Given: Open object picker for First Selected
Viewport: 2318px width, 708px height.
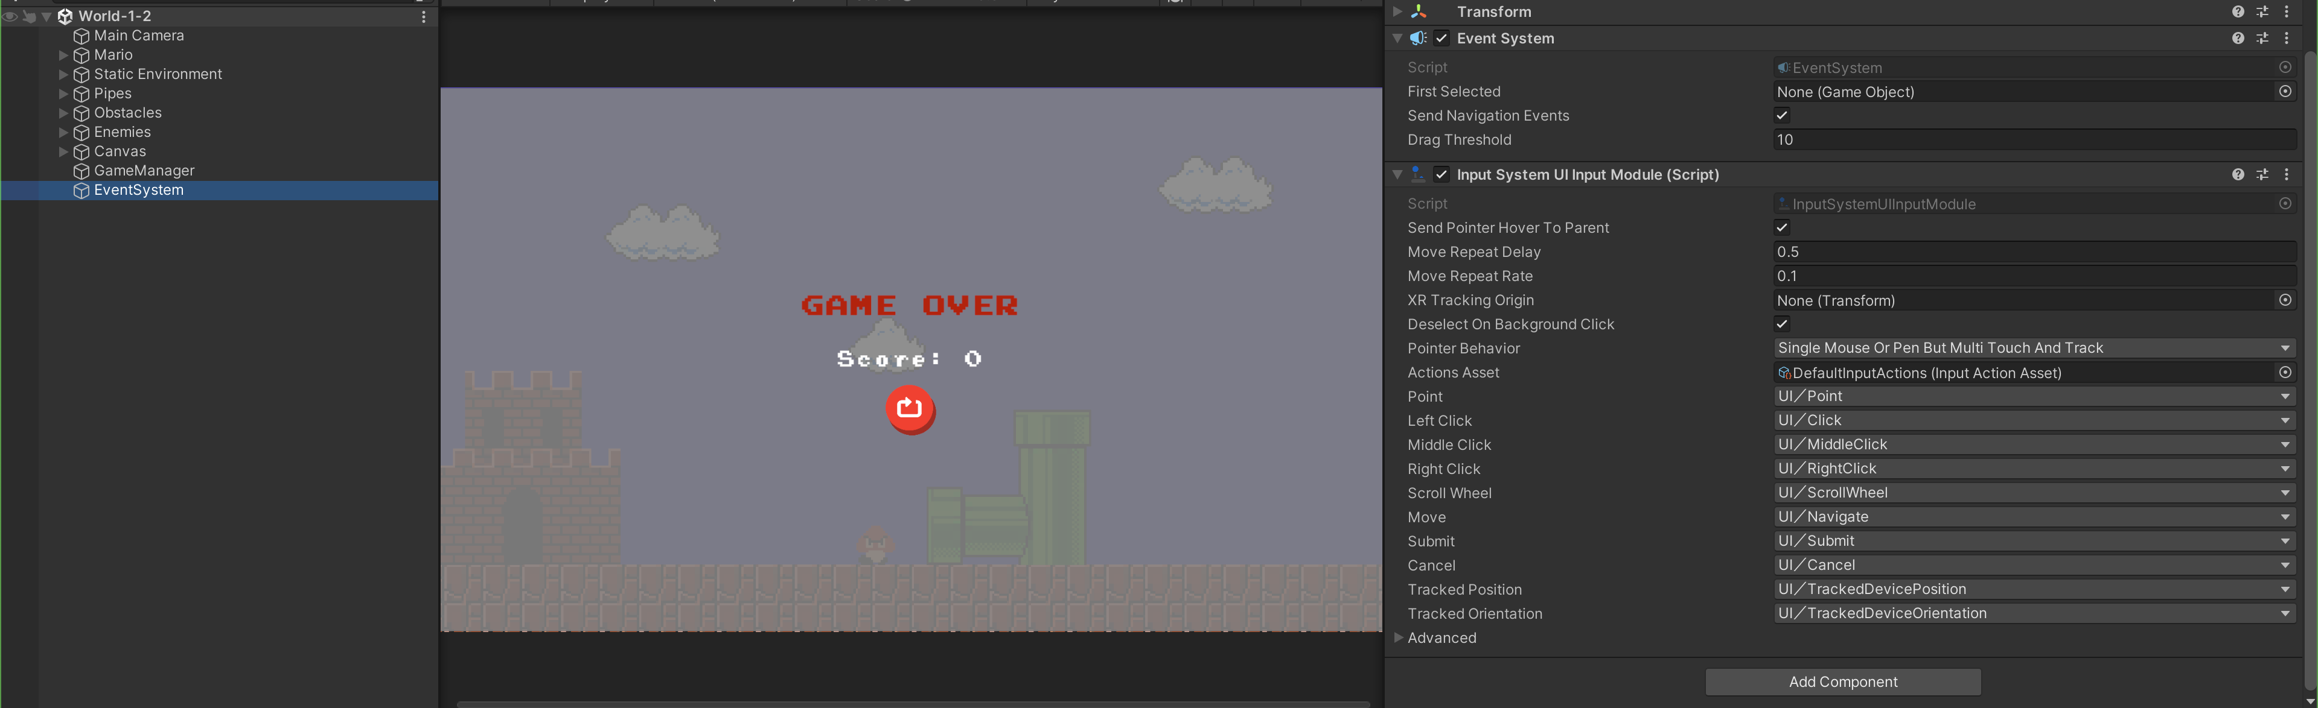Looking at the screenshot, I should pos(2285,92).
